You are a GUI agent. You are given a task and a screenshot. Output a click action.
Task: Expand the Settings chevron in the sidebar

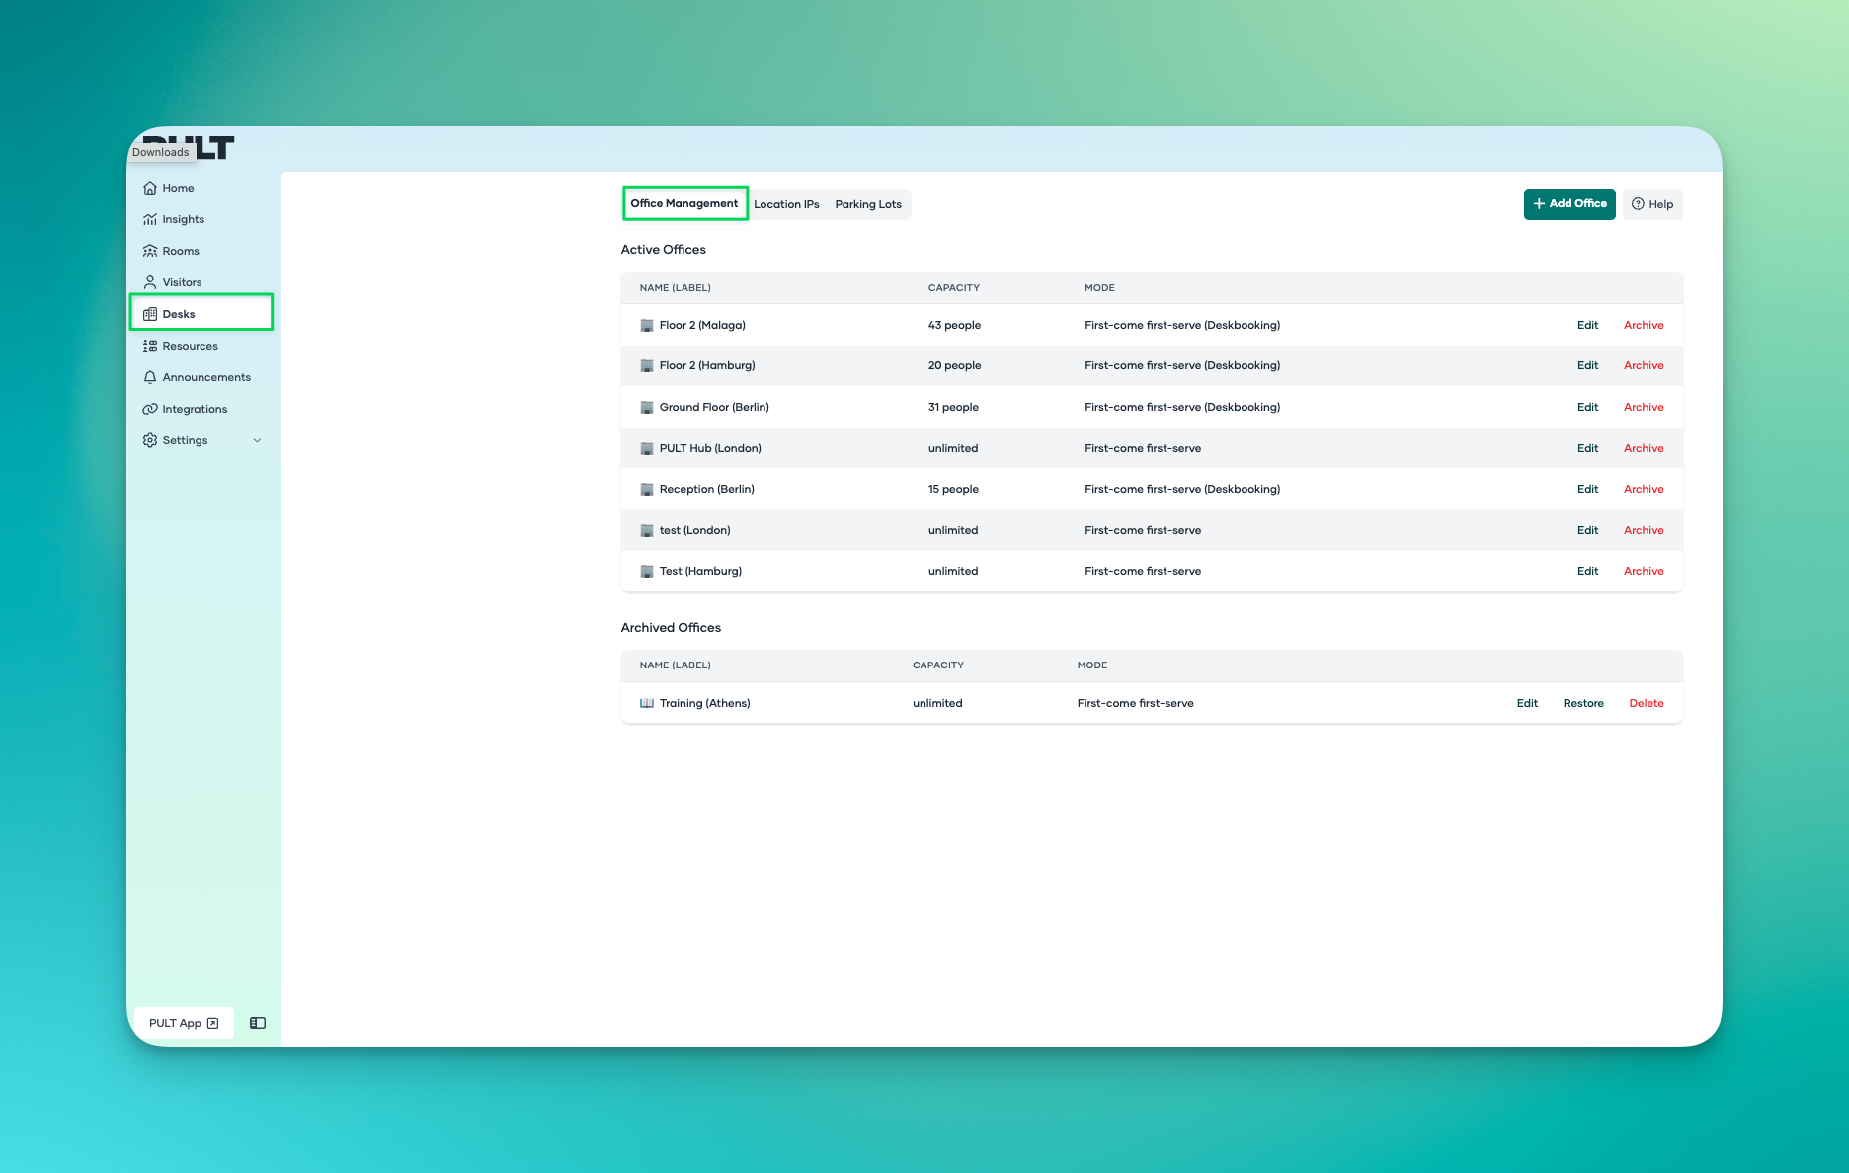click(x=257, y=440)
